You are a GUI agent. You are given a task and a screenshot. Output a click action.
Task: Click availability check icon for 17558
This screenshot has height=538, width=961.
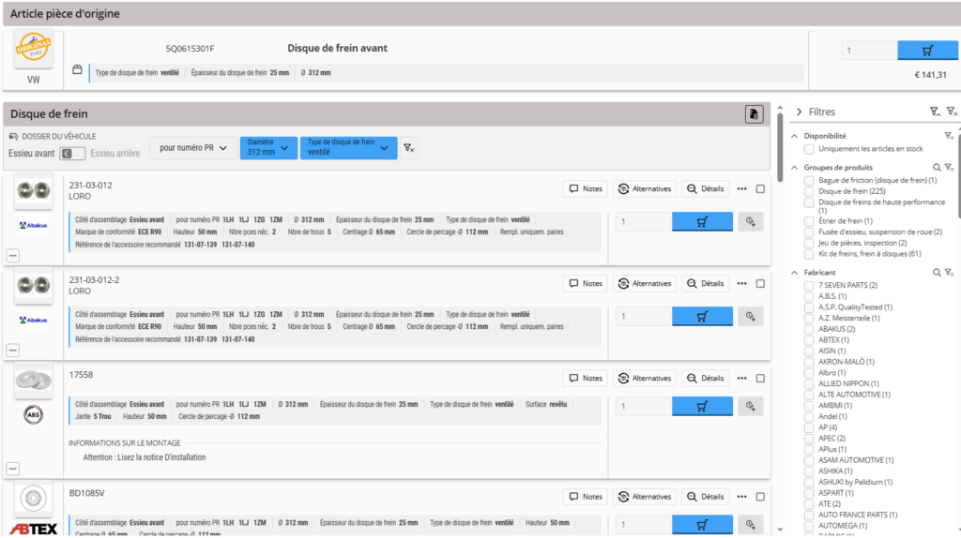click(x=750, y=407)
